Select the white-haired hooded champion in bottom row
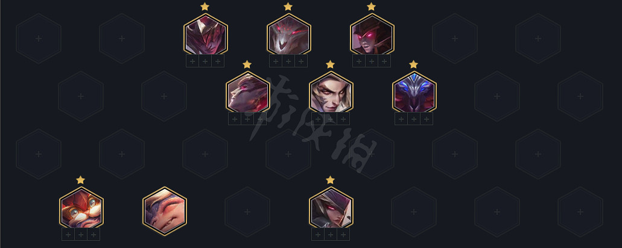The image size is (622, 248). pyautogui.click(x=331, y=209)
